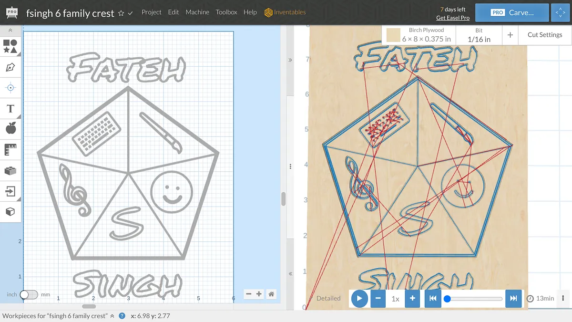Image resolution: width=572 pixels, height=322 pixels.
Task: Click the 1x simulation speed value
Action: tap(396, 299)
